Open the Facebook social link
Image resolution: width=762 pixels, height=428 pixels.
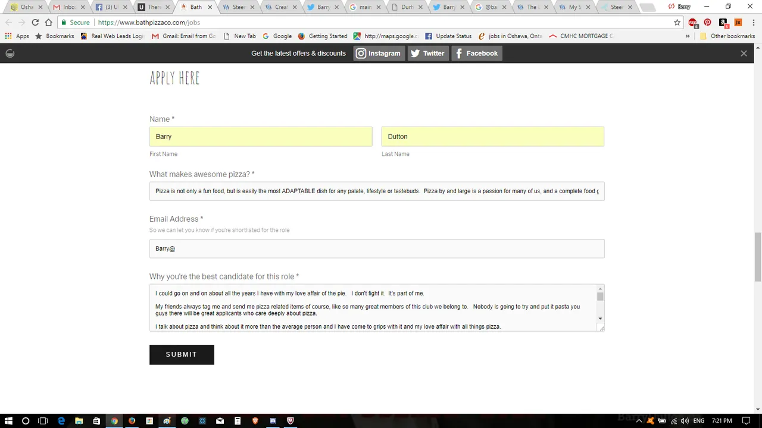click(476, 53)
